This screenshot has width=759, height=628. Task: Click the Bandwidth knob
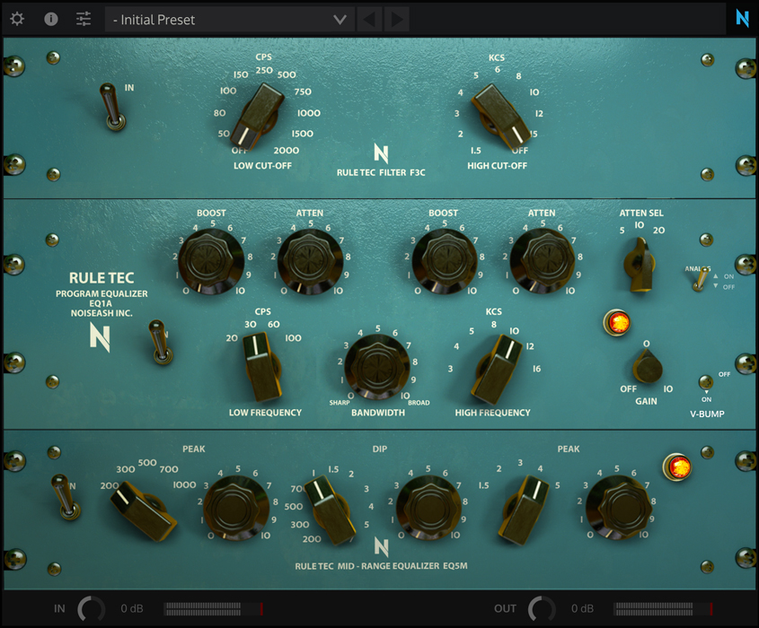(x=377, y=367)
